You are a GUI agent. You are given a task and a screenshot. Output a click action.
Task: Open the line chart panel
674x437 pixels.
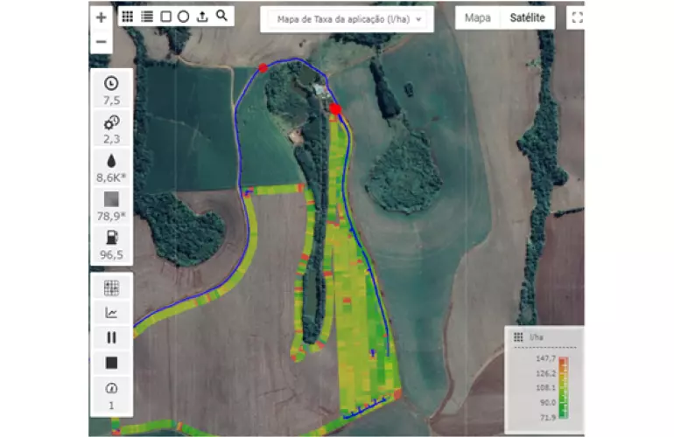(111, 312)
